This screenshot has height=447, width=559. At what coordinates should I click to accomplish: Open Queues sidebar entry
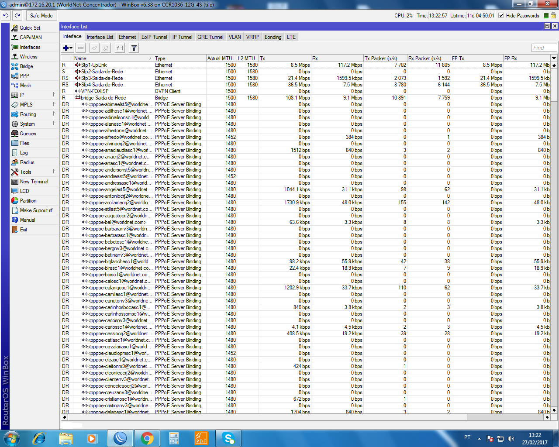(28, 133)
